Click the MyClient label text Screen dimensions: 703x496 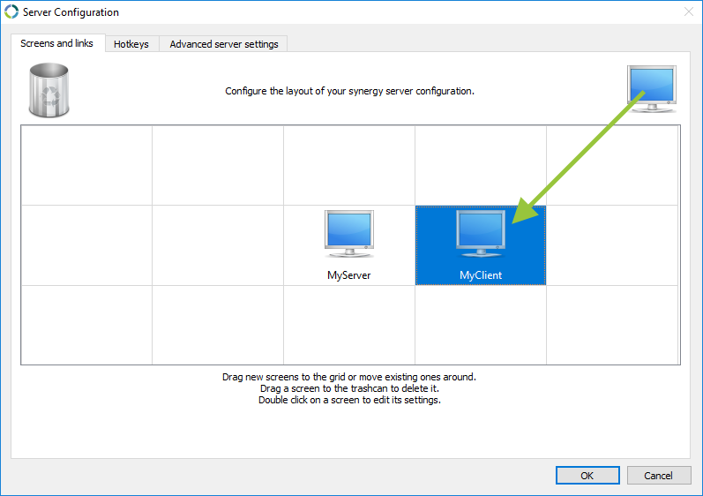(x=481, y=275)
